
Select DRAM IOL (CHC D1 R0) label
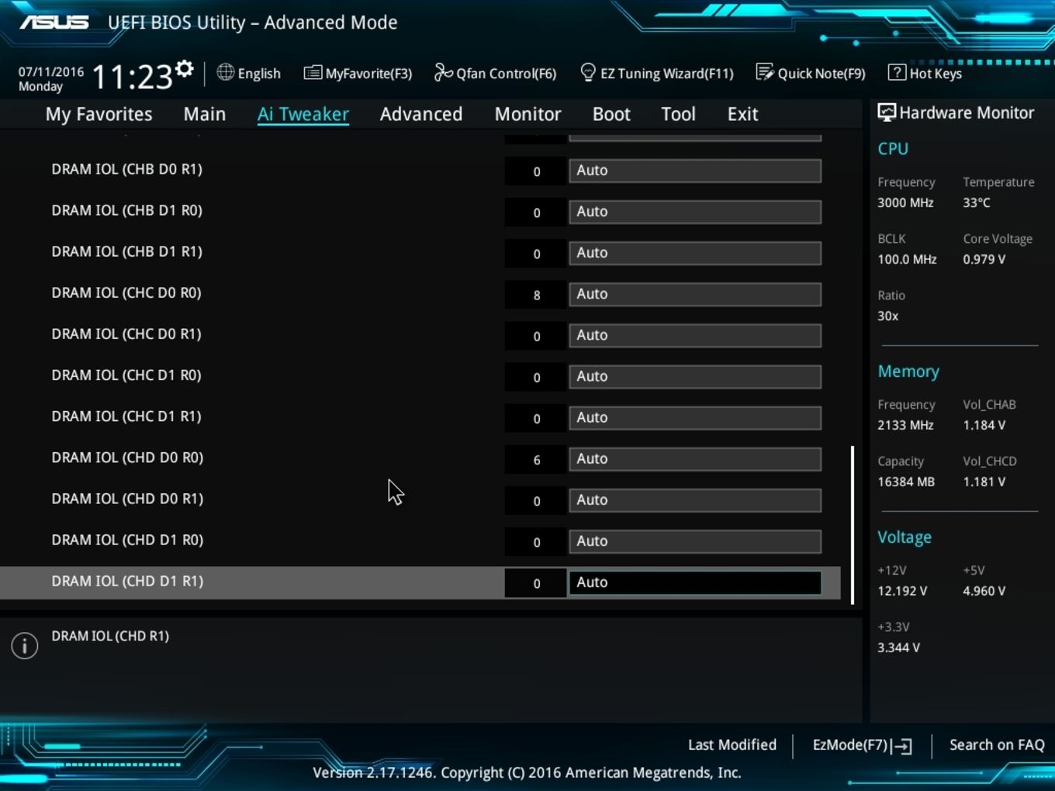click(x=126, y=375)
